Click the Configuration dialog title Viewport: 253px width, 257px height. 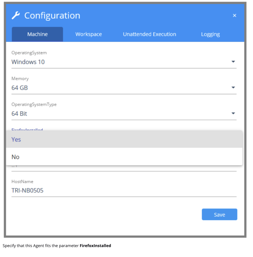pos(52,16)
